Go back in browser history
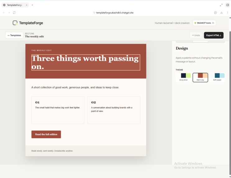 4,13
